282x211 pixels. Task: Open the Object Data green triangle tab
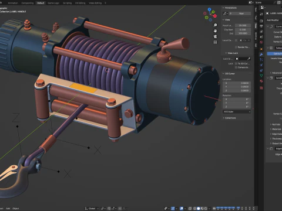[x=261, y=76]
